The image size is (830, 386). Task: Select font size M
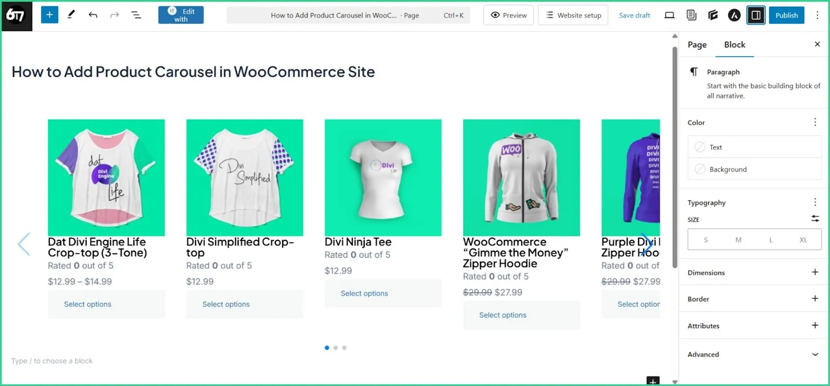coord(738,240)
